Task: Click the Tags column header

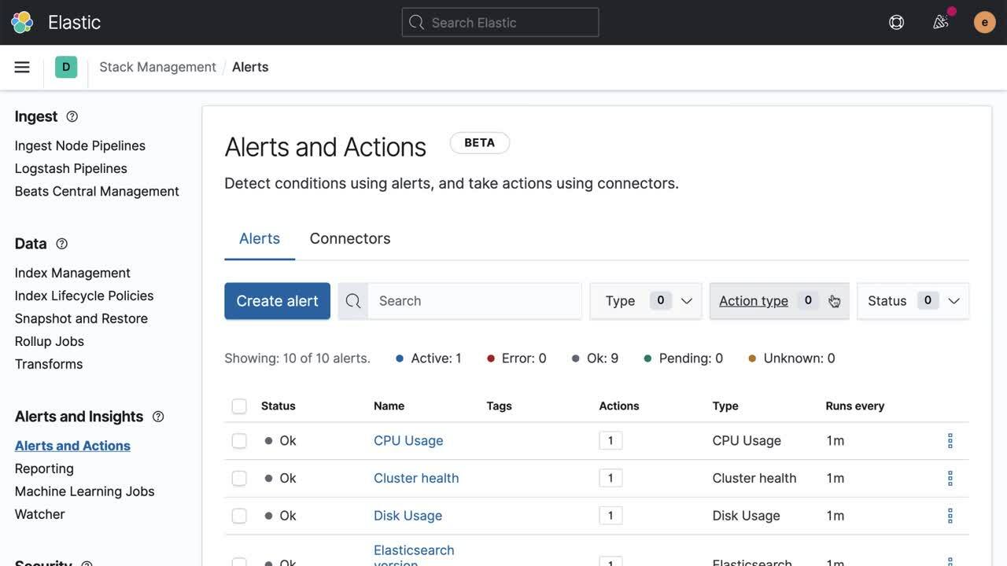Action: click(500, 406)
